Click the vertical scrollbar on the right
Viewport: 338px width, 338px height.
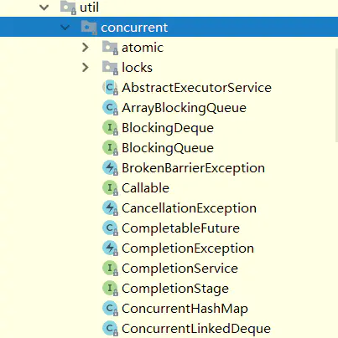[x=336, y=95]
